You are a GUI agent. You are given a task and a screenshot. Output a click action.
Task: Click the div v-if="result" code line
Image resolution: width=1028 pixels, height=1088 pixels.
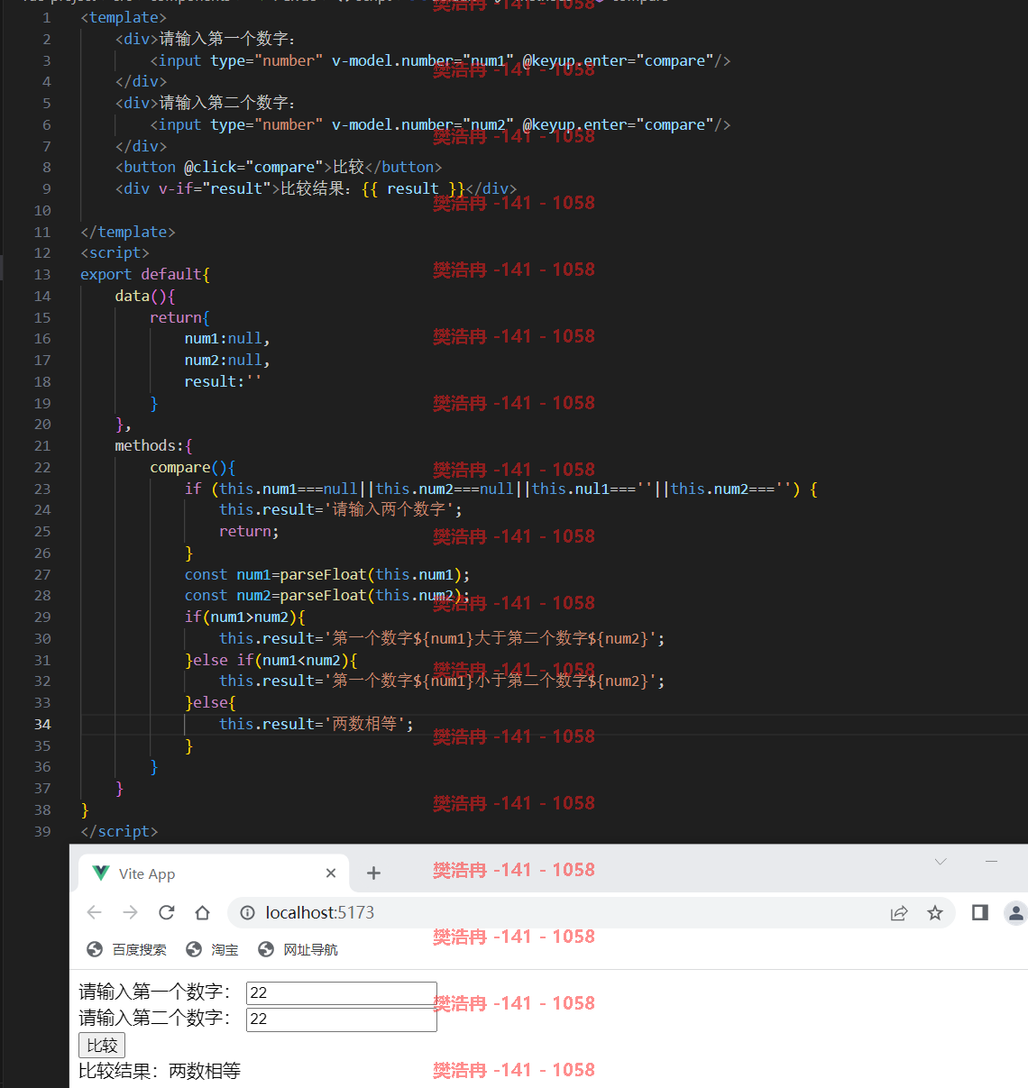click(316, 188)
